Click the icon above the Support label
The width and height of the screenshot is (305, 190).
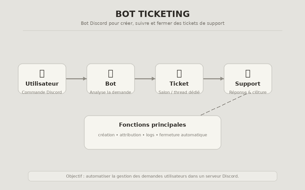point(248,73)
